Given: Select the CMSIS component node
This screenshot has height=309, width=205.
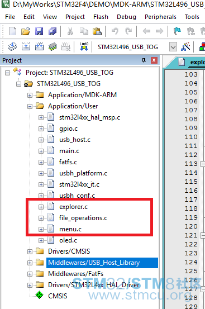Looking at the screenshot, I should tap(58, 296).
